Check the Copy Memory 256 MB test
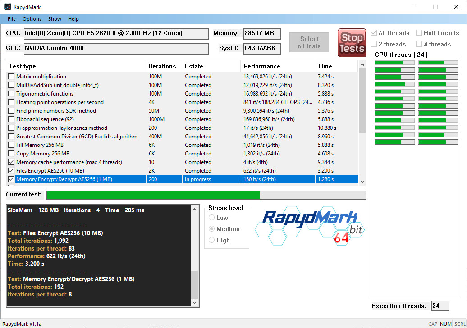 (x=11, y=154)
